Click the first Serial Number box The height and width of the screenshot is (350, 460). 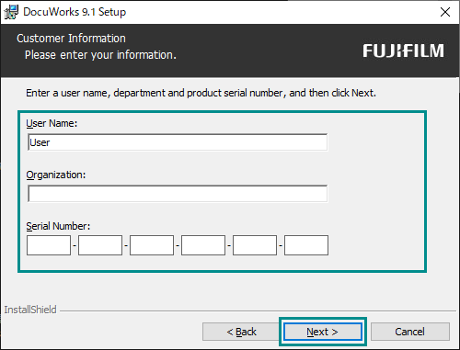pos(49,245)
